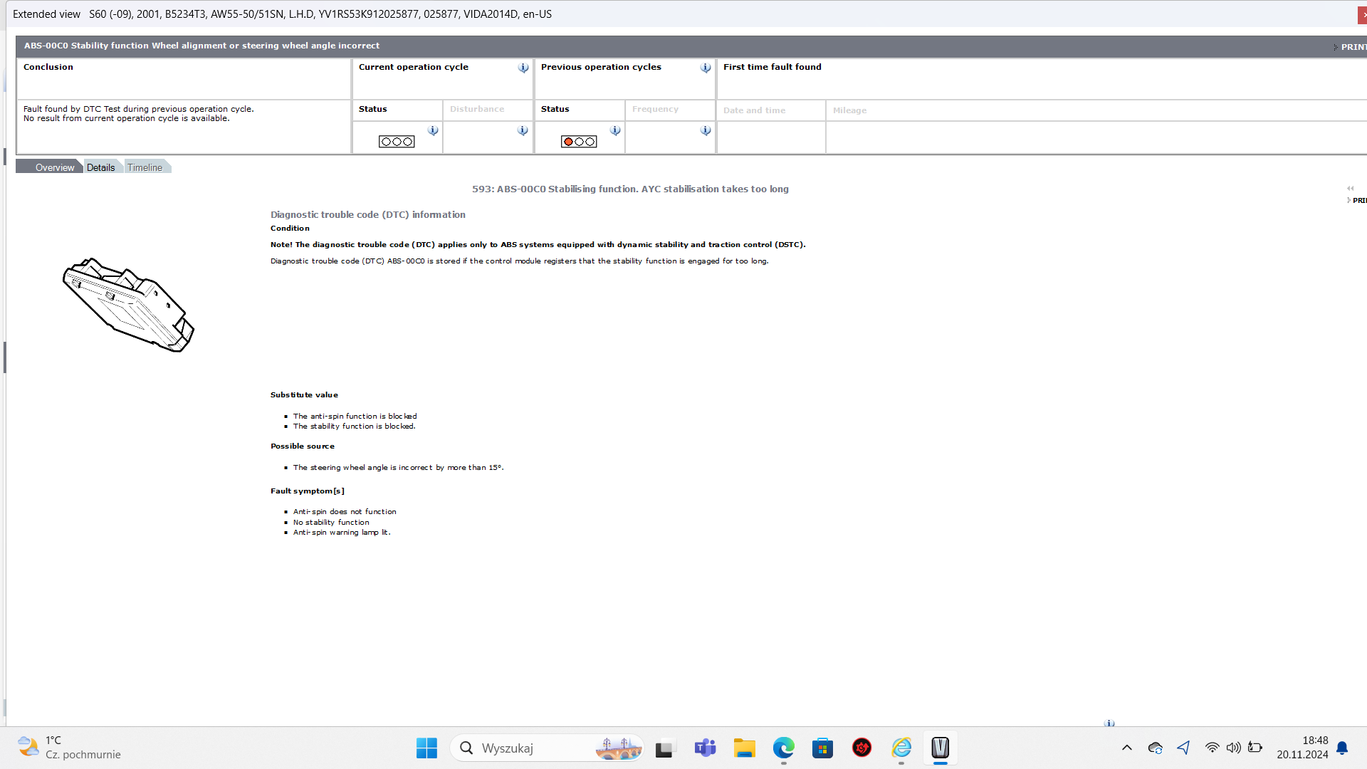Click PRINT link beside the DTC information
This screenshot has height=769, width=1367.
1358,201
